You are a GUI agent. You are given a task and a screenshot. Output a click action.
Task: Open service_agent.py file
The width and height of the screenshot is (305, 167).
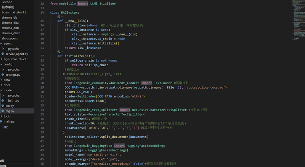tap(17, 54)
